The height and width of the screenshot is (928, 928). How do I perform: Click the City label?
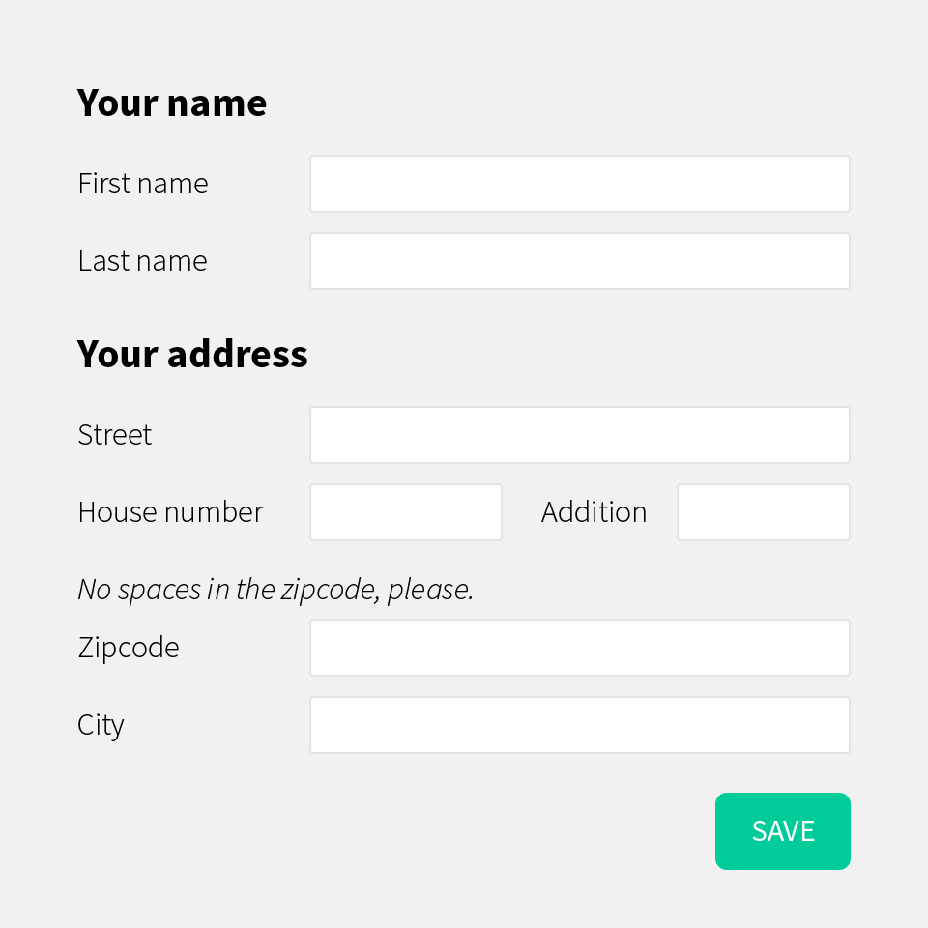(101, 724)
